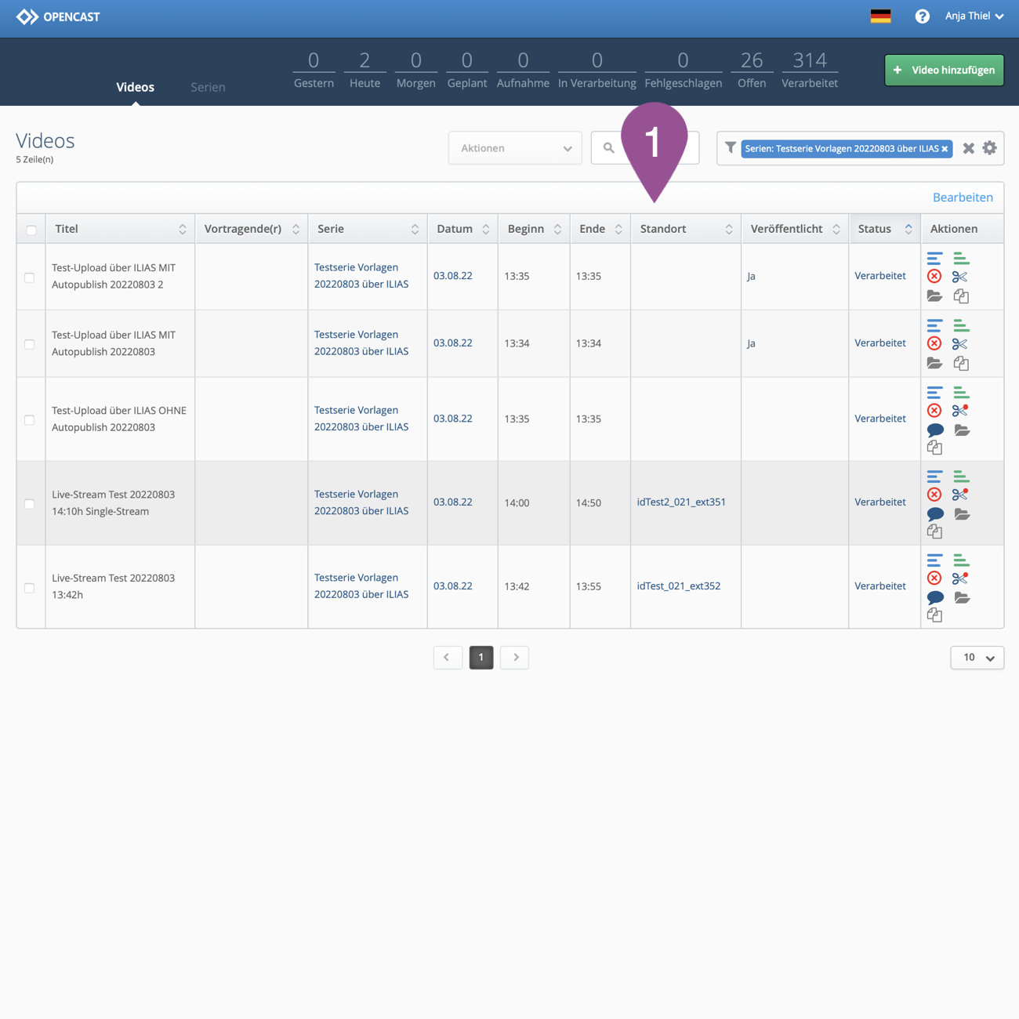Select checkbox for Live-Stream Test 13:42h row
This screenshot has width=1019, height=1019.
(x=30, y=588)
